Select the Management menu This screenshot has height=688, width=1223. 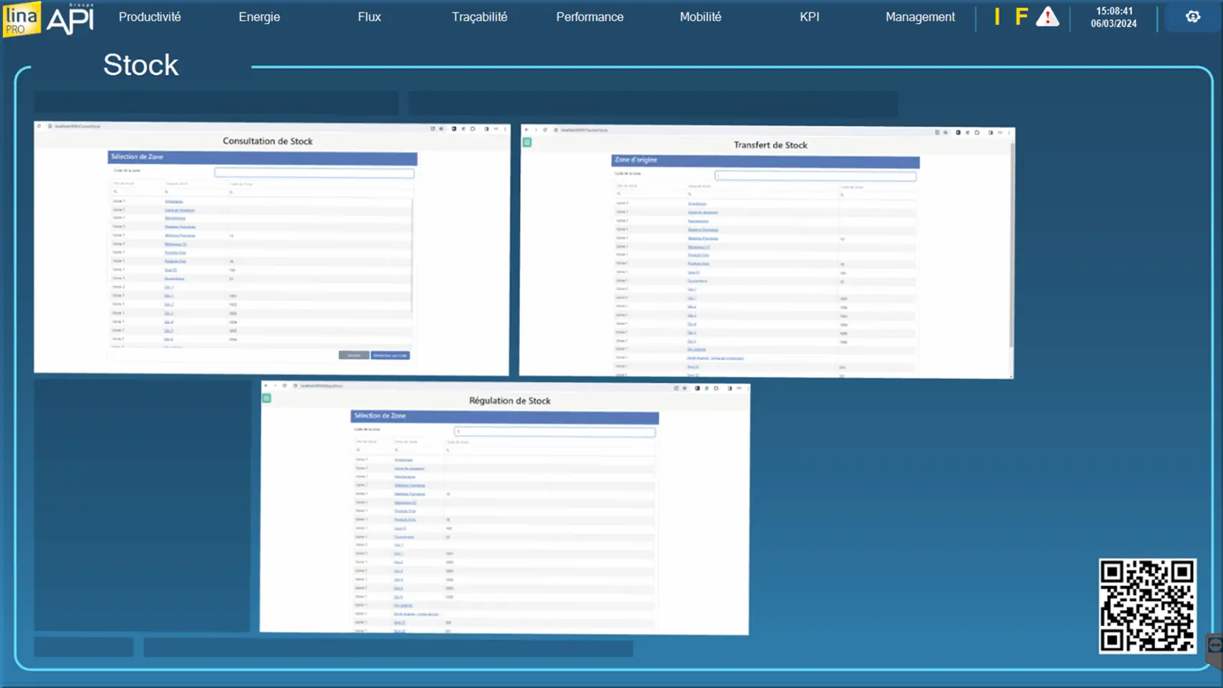pyautogui.click(x=920, y=17)
